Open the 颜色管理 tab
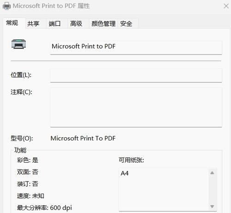The image size is (231, 213). (103, 24)
